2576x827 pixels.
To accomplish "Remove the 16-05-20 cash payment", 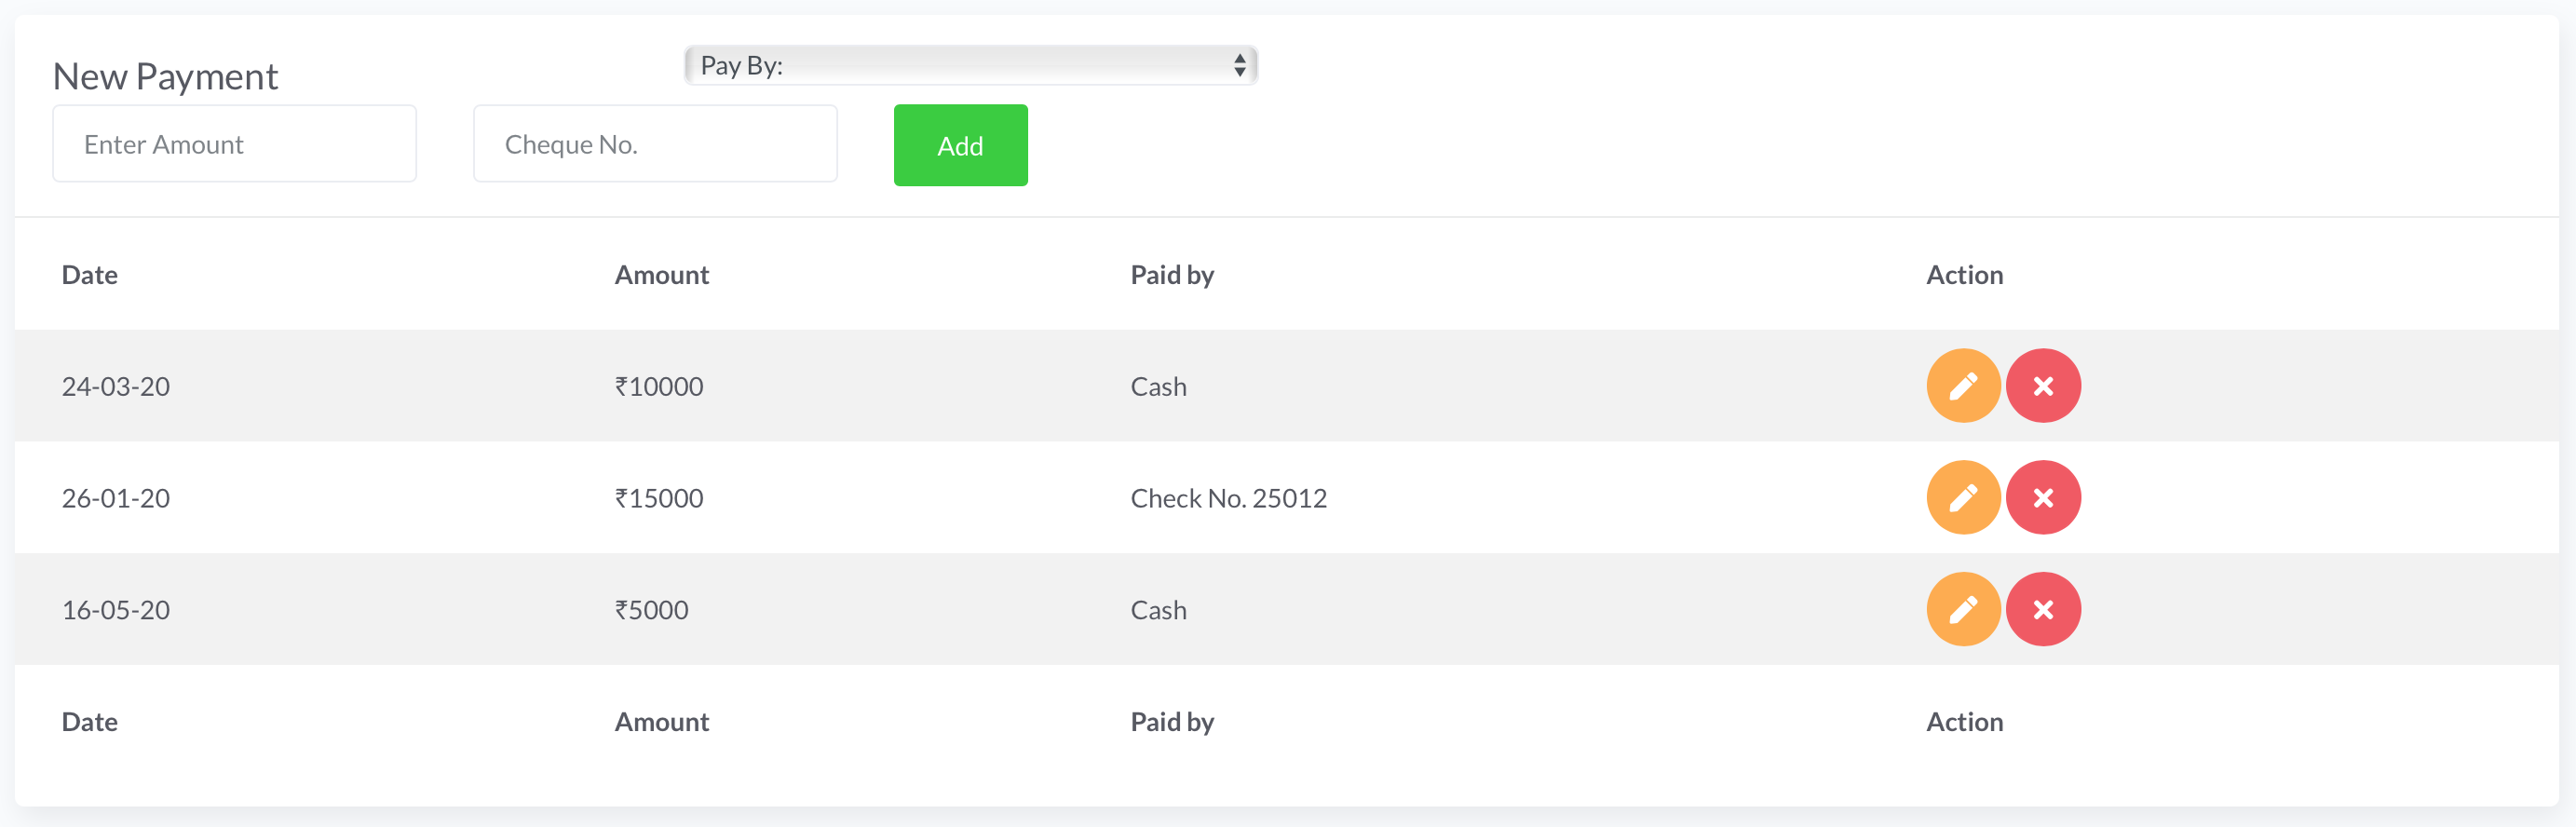I will (2042, 610).
